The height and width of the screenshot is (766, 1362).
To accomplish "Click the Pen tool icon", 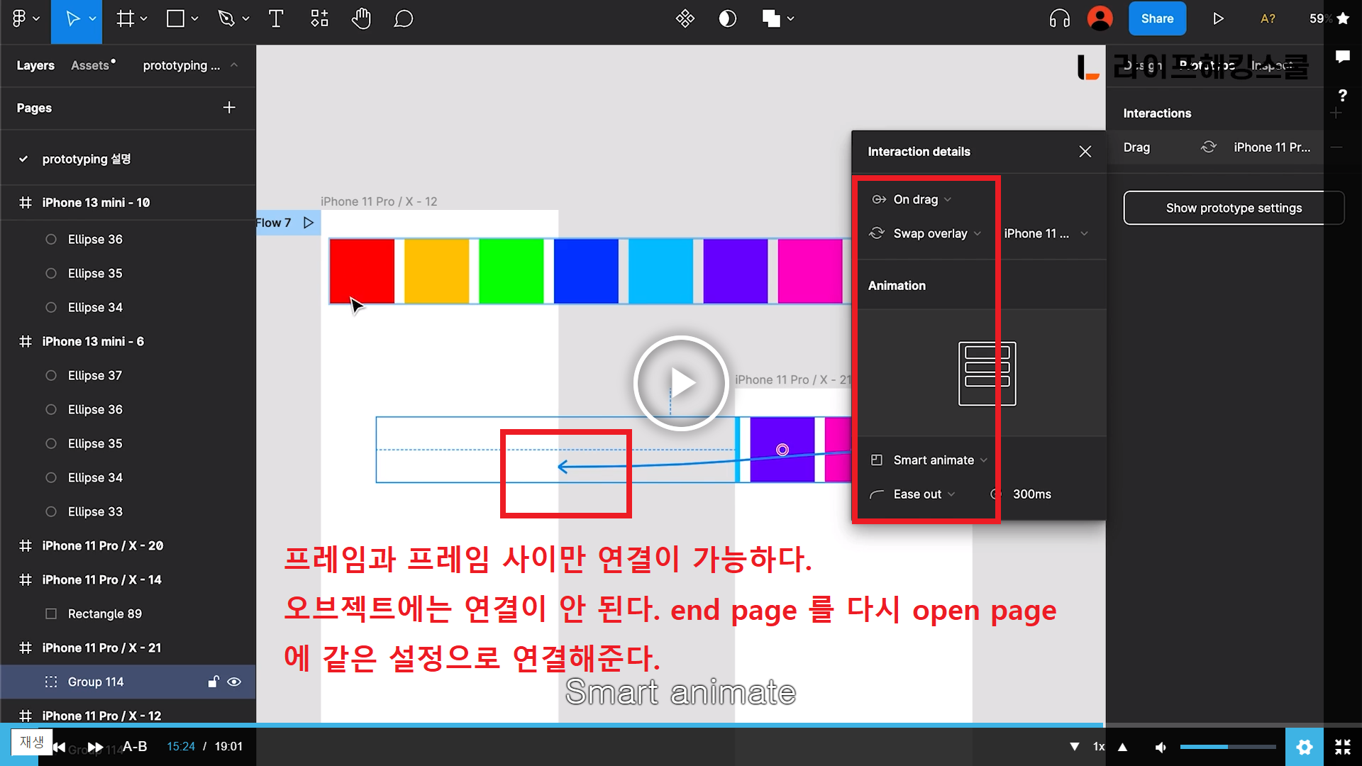I will tap(226, 19).
